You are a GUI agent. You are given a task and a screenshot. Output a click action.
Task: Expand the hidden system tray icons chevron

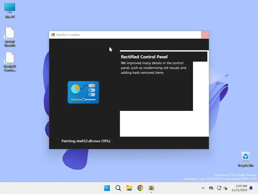coord(203,188)
